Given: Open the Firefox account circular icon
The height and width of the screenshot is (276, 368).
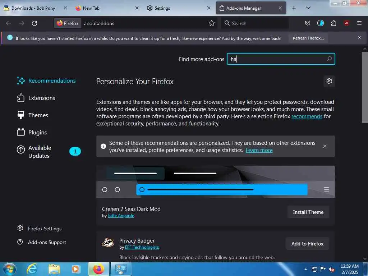Looking at the screenshot, I should (320, 23).
